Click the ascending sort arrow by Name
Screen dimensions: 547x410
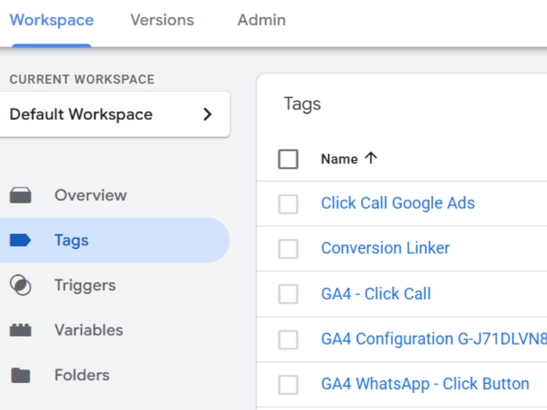tap(371, 158)
